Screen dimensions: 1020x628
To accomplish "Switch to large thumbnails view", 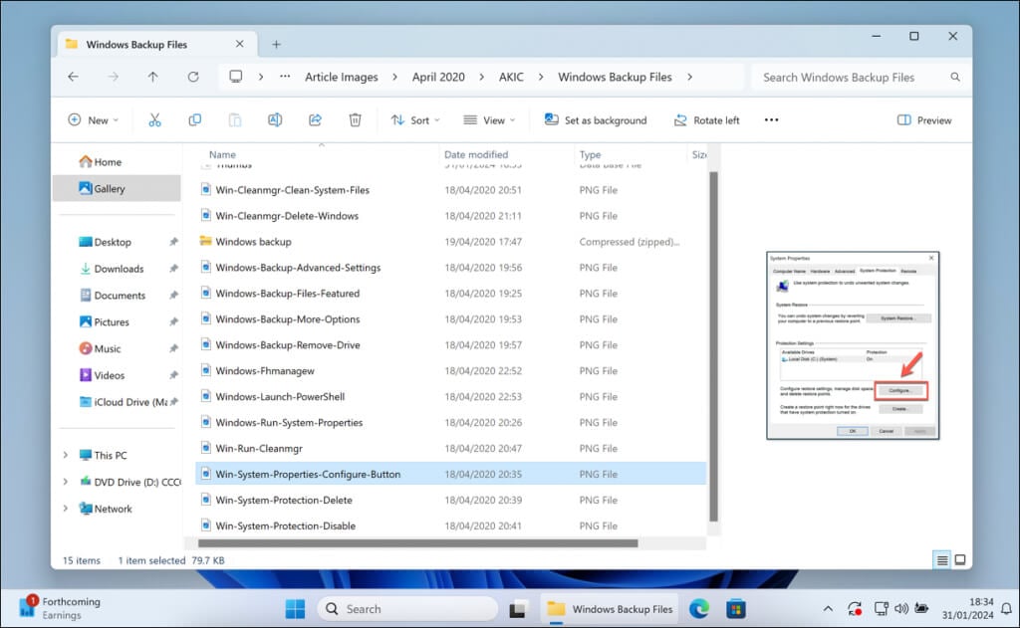I will 960,560.
